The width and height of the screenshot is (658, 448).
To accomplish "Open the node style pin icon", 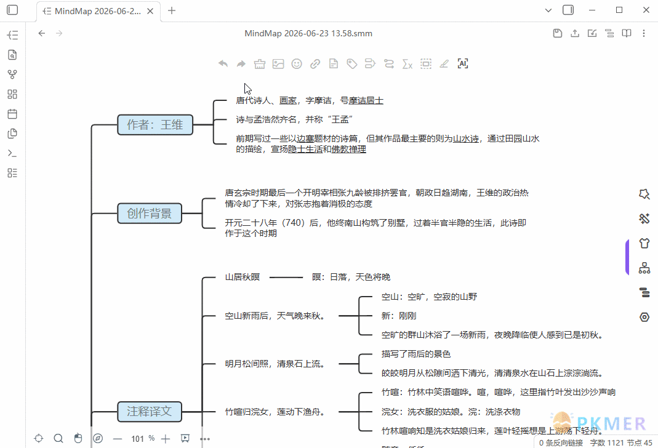I will [644, 194].
